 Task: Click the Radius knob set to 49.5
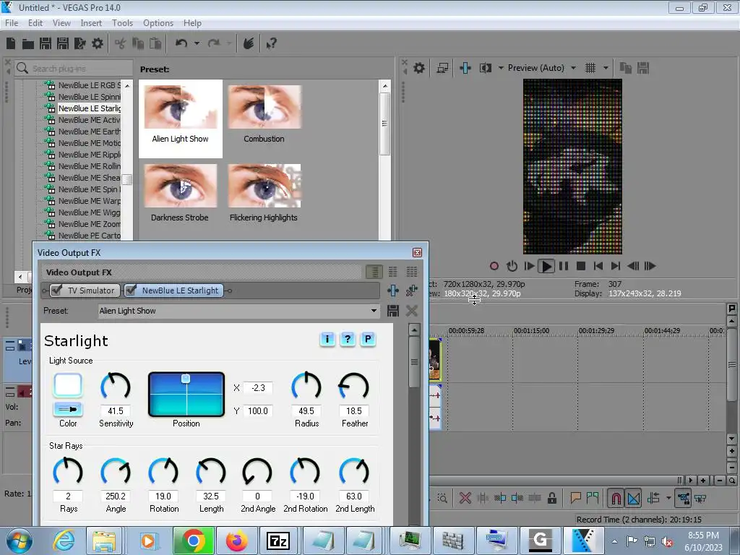(306, 386)
